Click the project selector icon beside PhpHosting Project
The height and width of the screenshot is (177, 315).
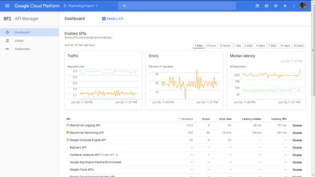click(x=65, y=6)
